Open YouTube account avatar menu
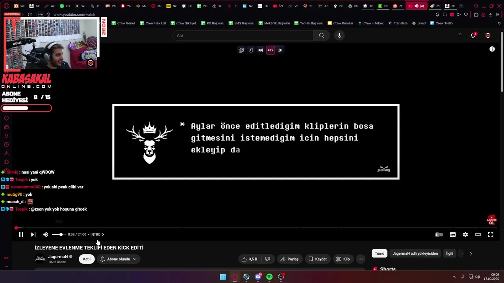The image size is (504, 283). [488, 35]
